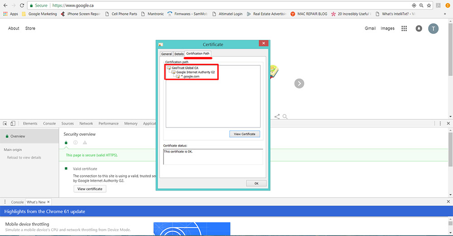Open the DevTools Memory tab
The width and height of the screenshot is (453, 236).
pyautogui.click(x=131, y=123)
